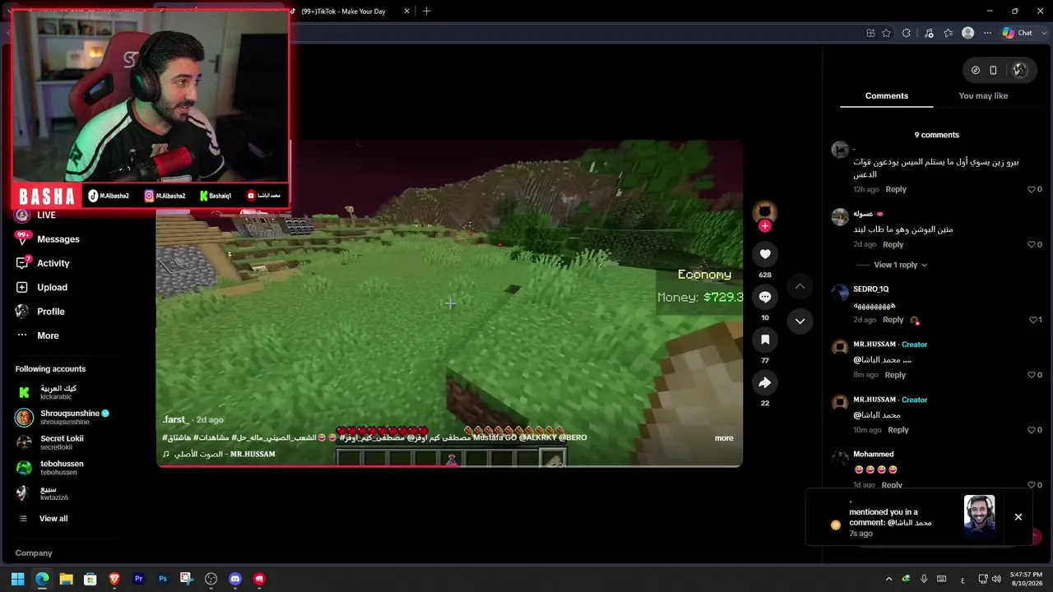Screen dimensions: 1053x592
Task: Open the kickarabic following account
Action: pos(58,392)
